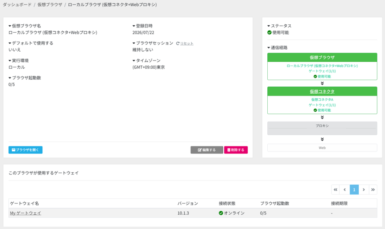This screenshot has width=385, height=229.
Task: Reset browser session via リセット link
Action: coord(187,44)
